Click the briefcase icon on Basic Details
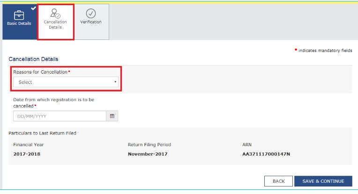The width and height of the screenshot is (358, 194). click(20, 15)
